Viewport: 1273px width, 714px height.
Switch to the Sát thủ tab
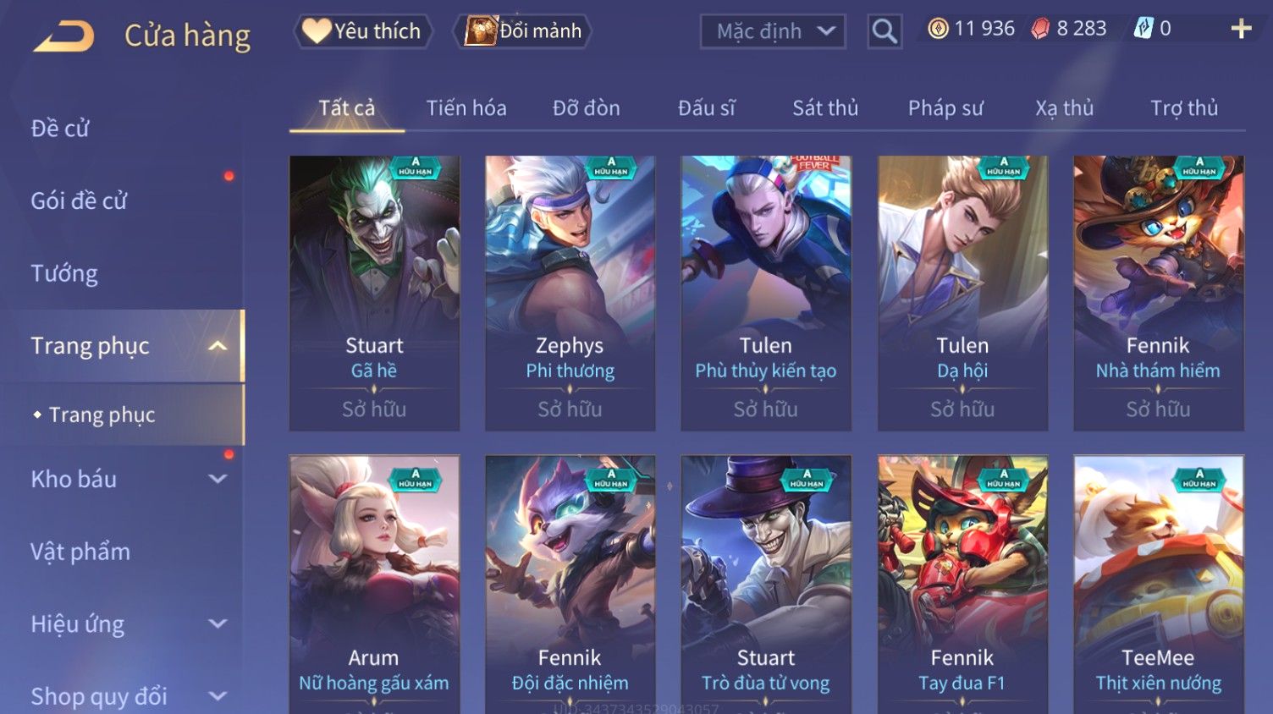[825, 108]
